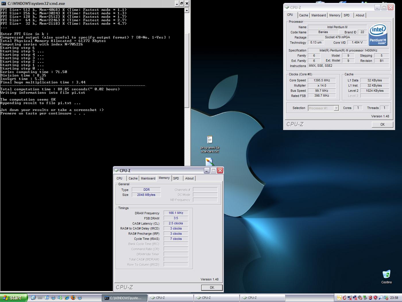Screen dimensions: 402x302
Task: Switch to the first CPU-Z taskbar button
Action: tap(171, 298)
